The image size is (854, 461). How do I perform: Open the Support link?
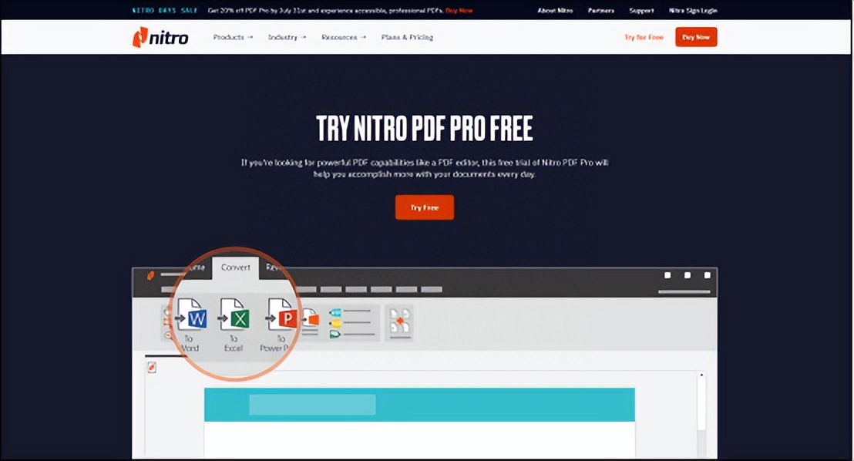pyautogui.click(x=641, y=10)
